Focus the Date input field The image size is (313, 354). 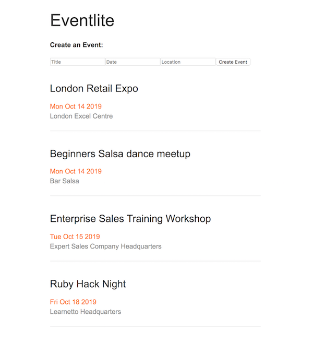tap(133, 62)
